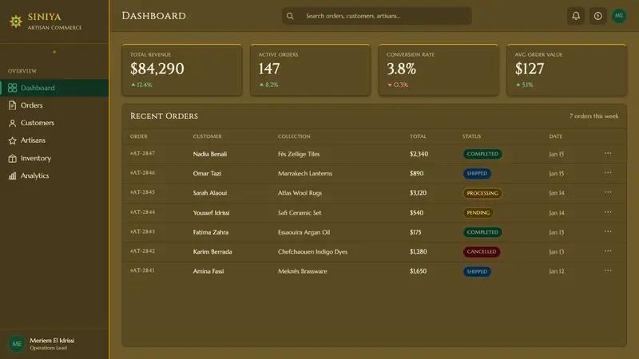Sort by the Collection column header
Viewport: 639px width, 359px height.
point(294,136)
